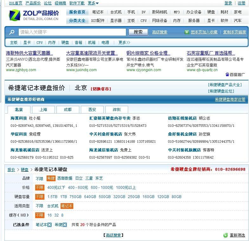Open 高级搜索 link next to search button

(x=160, y=32)
